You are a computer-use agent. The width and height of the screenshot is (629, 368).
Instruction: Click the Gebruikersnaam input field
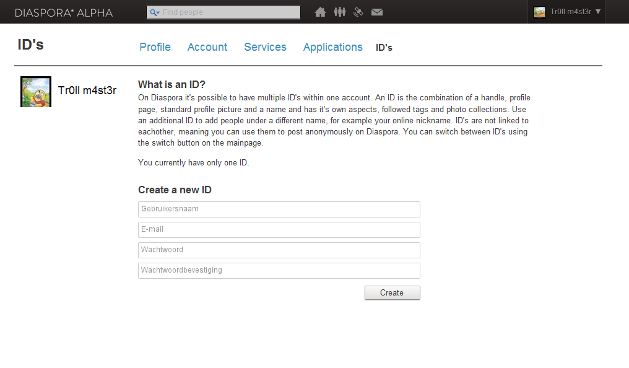click(279, 209)
